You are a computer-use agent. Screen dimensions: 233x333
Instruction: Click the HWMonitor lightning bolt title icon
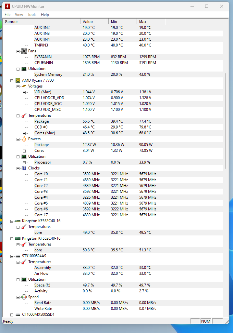pyautogui.click(x=7, y=6)
